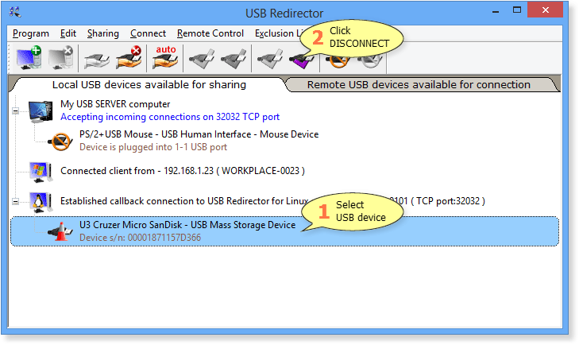Maximize the USB Redirector window

point(517,10)
